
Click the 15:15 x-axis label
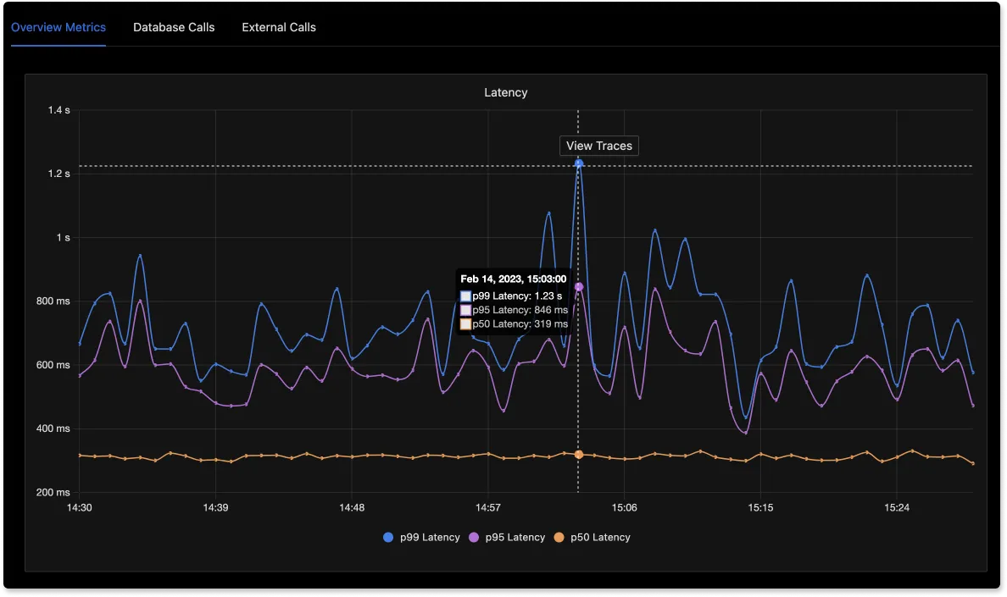(760, 508)
